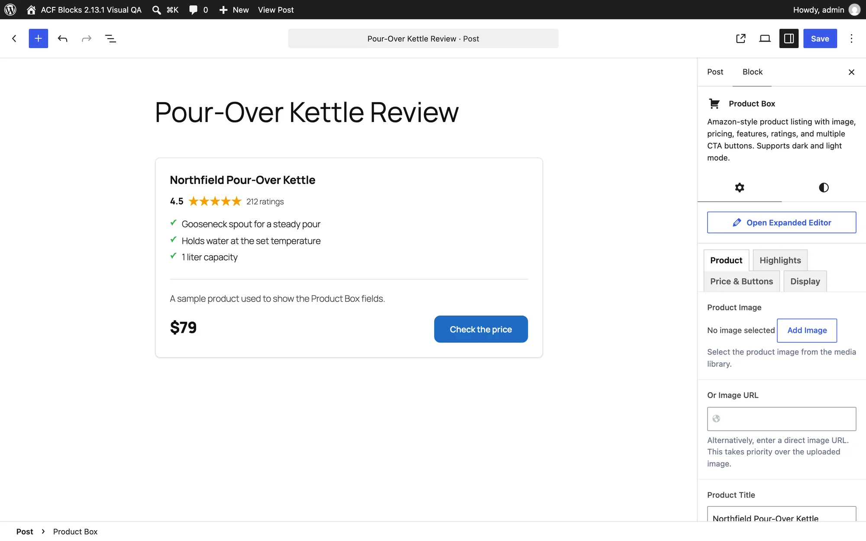This screenshot has height=541, width=866.
Task: Select Product Box in the breadcrumb
Action: pos(75,531)
